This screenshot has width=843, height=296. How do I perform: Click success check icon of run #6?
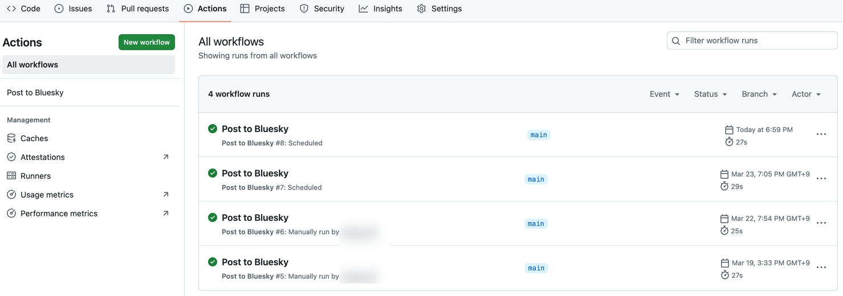click(x=213, y=217)
